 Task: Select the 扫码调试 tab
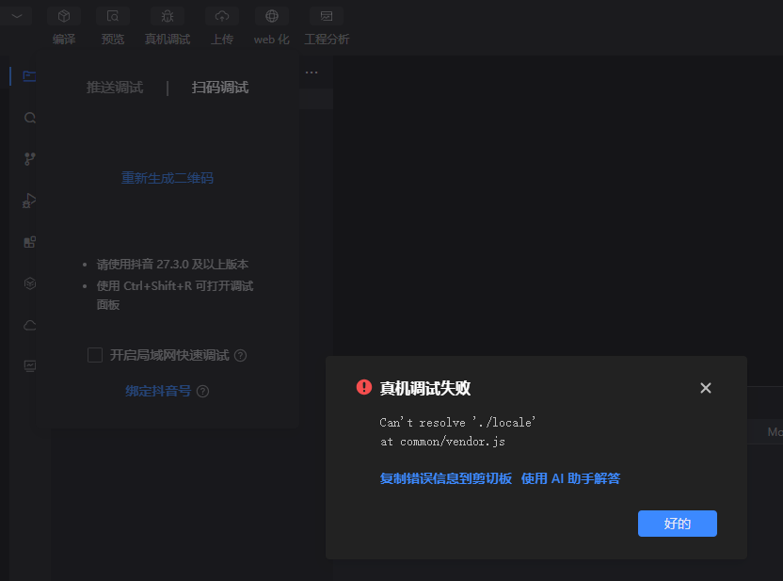pos(220,88)
